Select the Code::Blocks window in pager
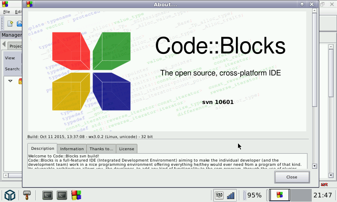The width and height of the screenshot is (337, 202). click(280, 195)
